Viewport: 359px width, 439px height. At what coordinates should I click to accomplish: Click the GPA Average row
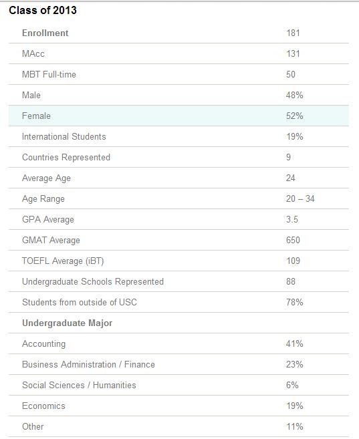pyautogui.click(x=178, y=219)
